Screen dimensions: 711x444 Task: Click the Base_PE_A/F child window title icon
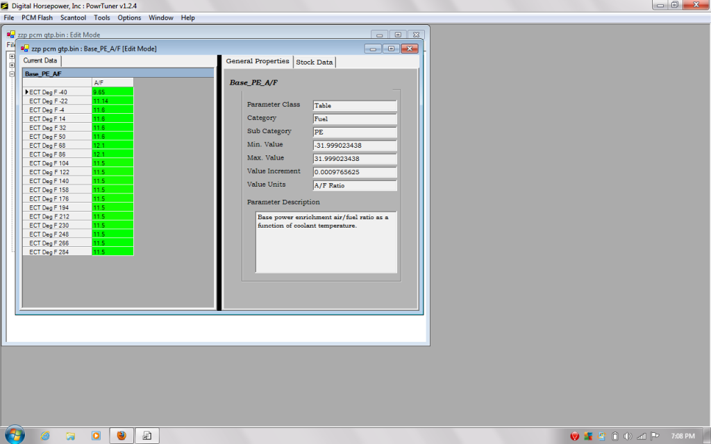point(25,49)
